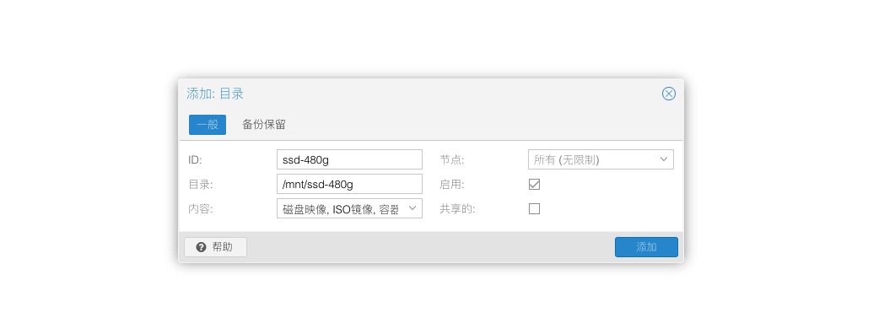
Task: Click the 启用 label text
Action: point(451,185)
